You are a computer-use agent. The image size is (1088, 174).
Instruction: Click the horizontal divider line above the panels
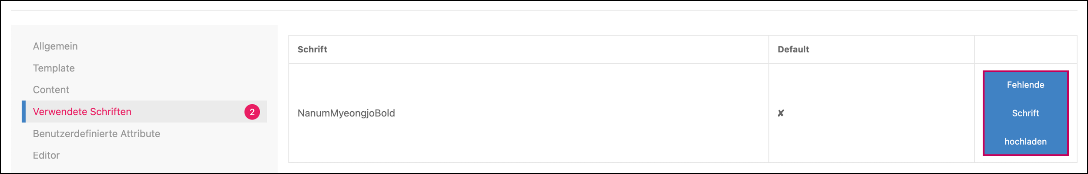coord(544,10)
